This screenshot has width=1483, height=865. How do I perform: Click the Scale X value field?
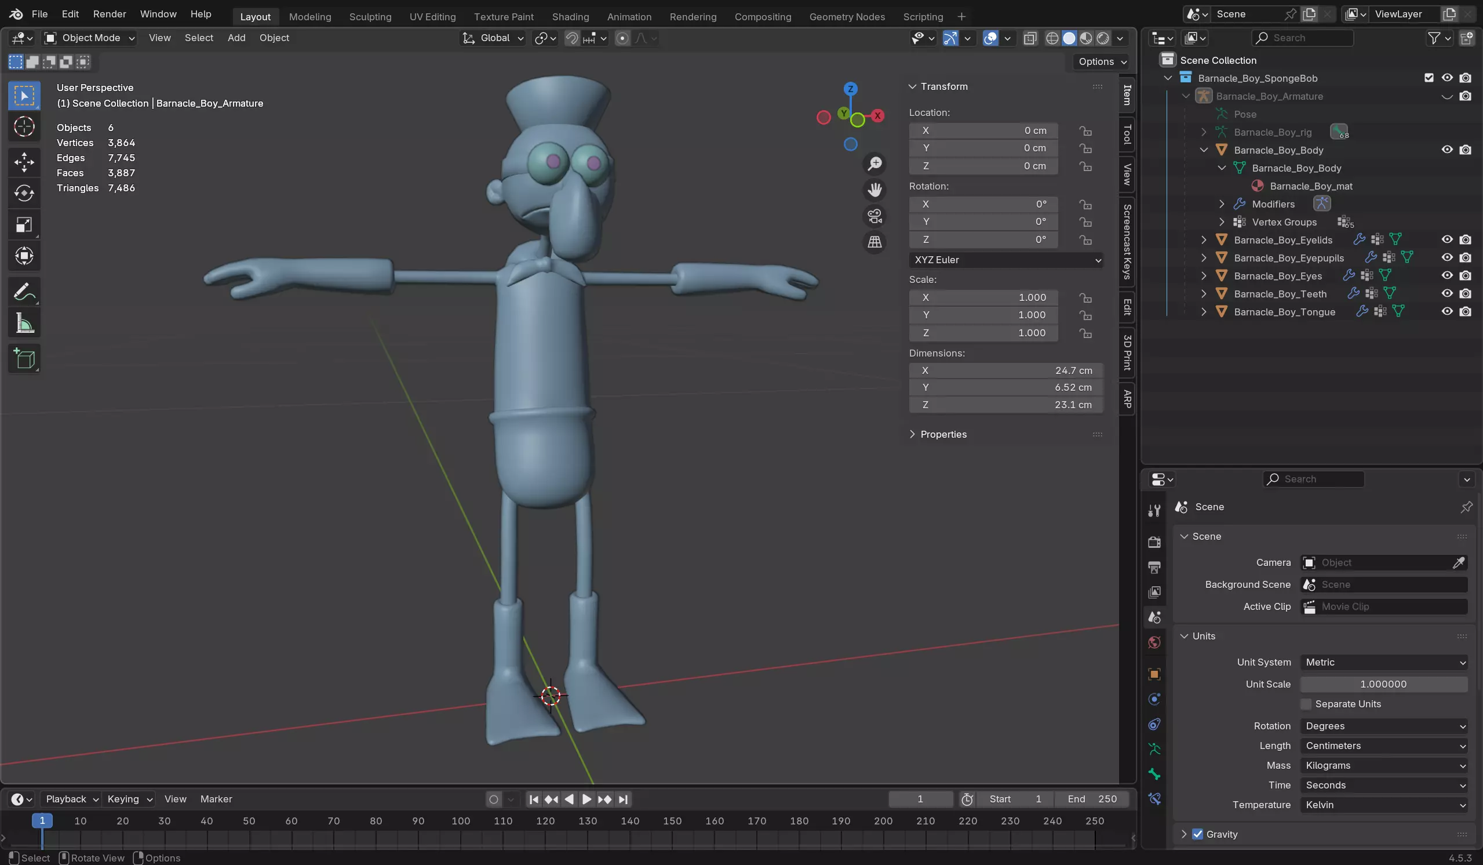coord(983,297)
